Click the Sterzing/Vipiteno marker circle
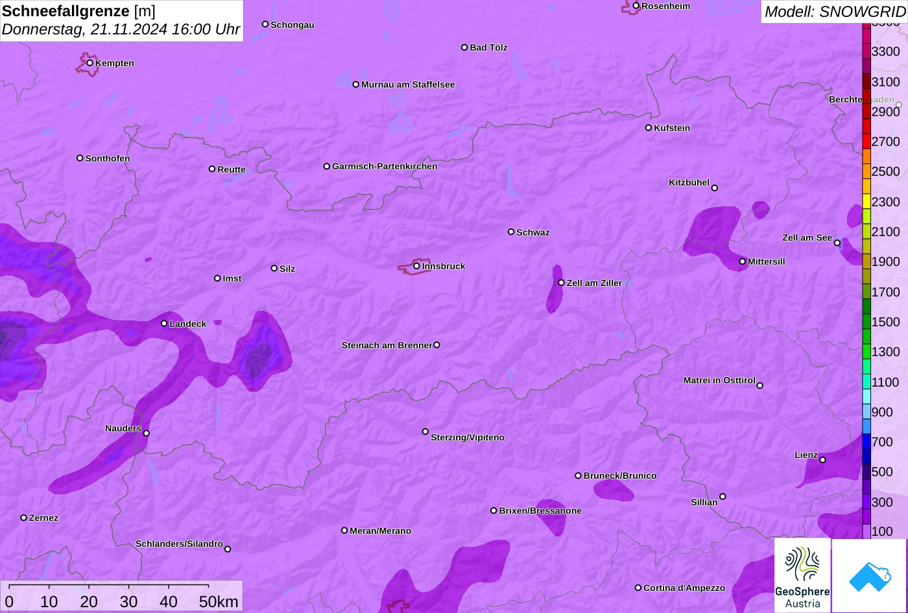This screenshot has height=613, width=908. point(425,431)
